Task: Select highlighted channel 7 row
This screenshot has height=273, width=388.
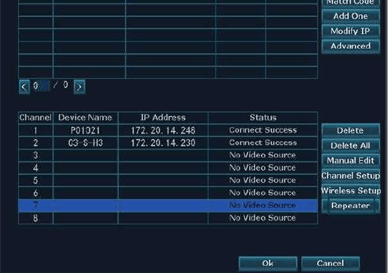Action: (x=168, y=205)
